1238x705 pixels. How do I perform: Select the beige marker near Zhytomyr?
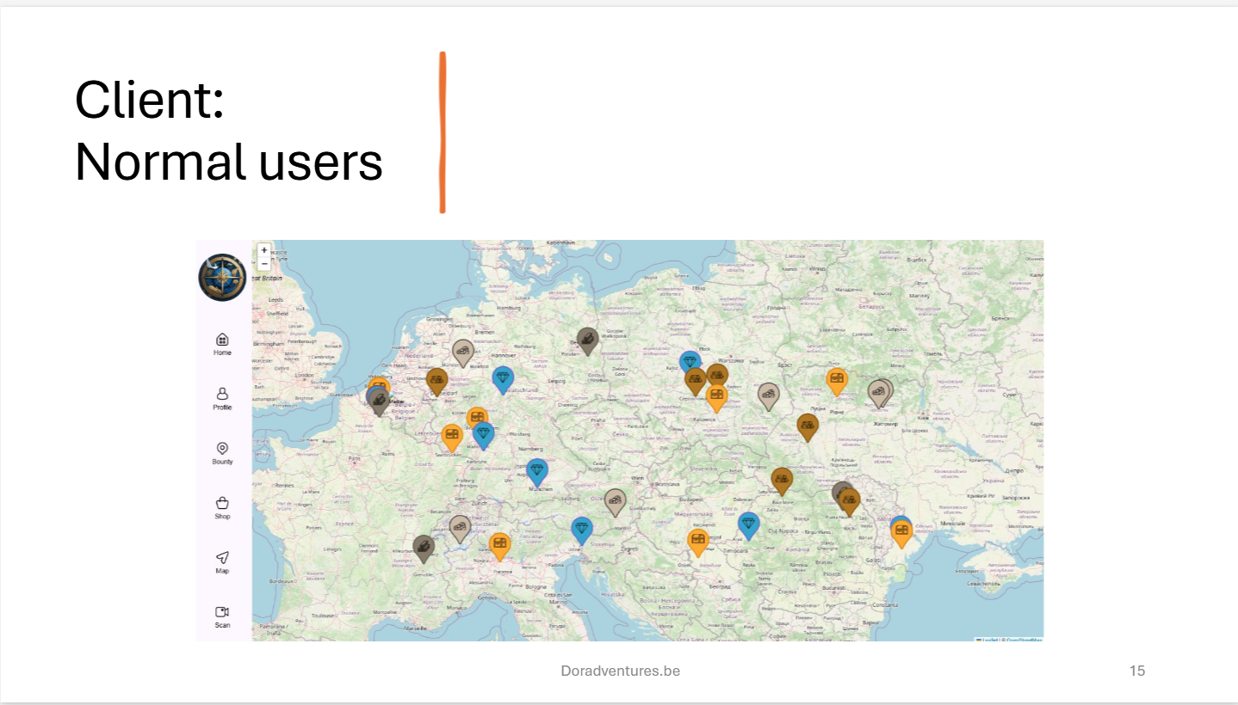(879, 394)
